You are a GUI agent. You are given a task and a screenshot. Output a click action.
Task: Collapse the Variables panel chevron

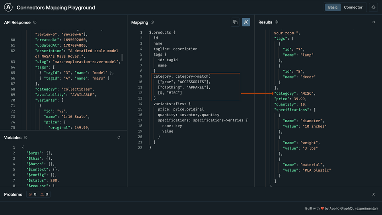click(119, 138)
